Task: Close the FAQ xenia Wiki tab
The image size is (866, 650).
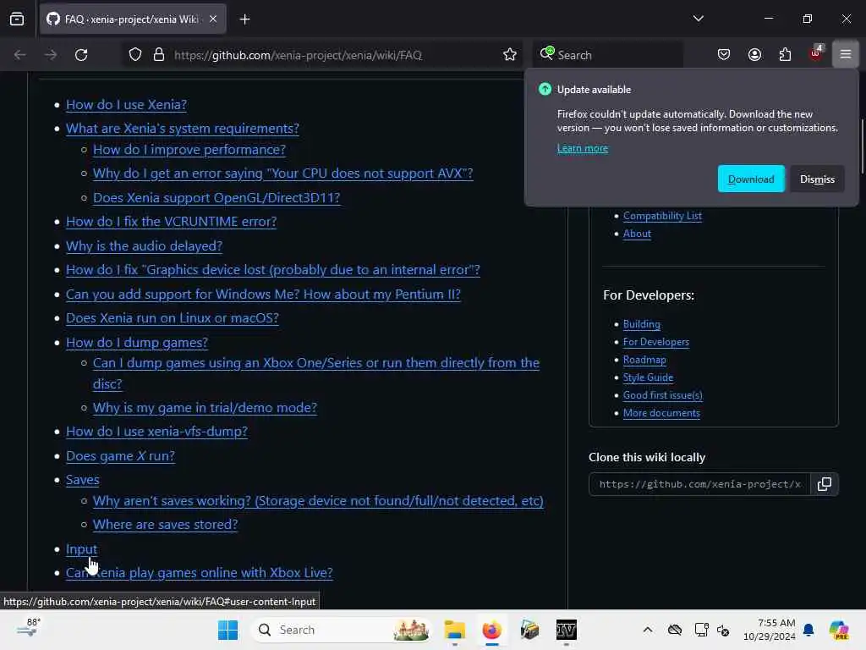Action: click(x=213, y=19)
